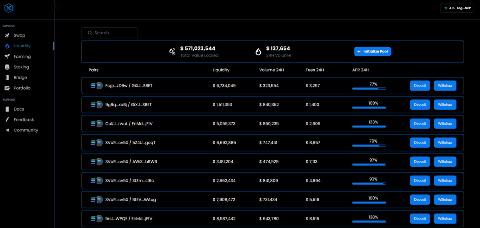This screenshot has width=480, height=228.
Task: Click the 93% APR progress bar
Action: tap(369, 184)
